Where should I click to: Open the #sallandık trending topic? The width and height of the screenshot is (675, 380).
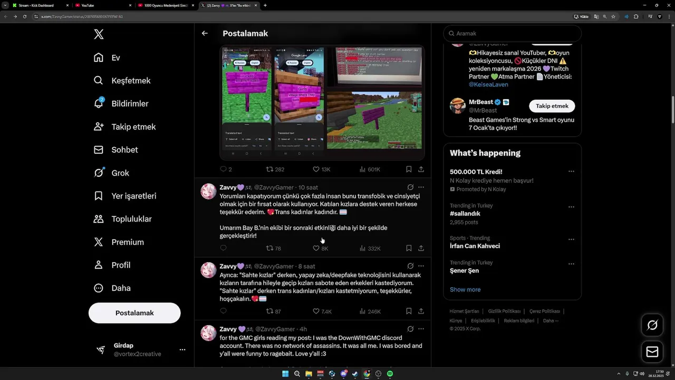coord(465,214)
